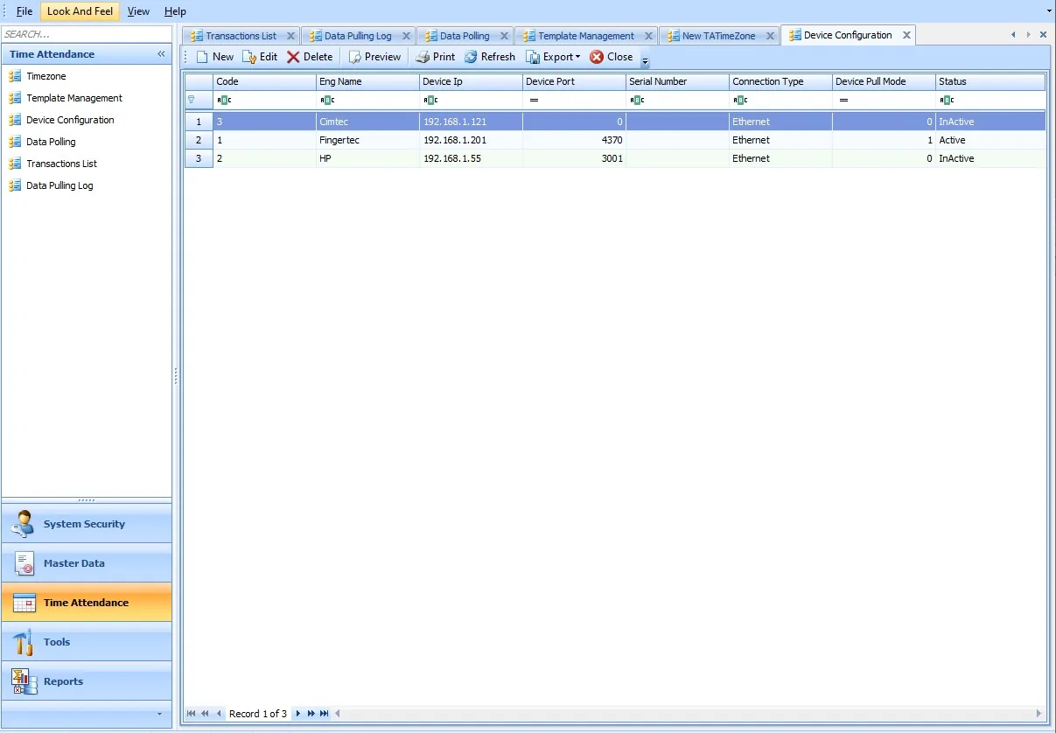Switch to the Data Pulling Log tab
This screenshot has width=1056, height=733.
click(x=358, y=36)
